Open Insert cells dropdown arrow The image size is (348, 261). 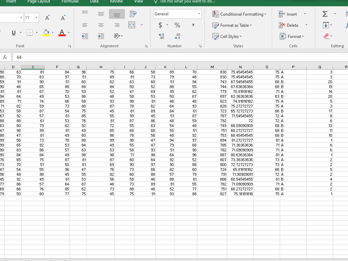coord(305,14)
